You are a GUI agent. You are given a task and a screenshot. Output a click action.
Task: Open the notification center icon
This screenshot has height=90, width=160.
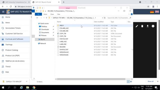point(156,87)
